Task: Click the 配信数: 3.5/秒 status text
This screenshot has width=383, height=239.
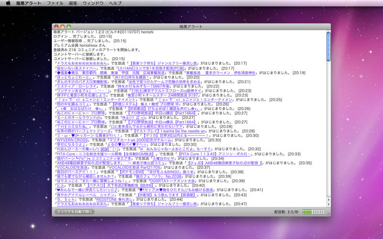Action: pos(286,212)
